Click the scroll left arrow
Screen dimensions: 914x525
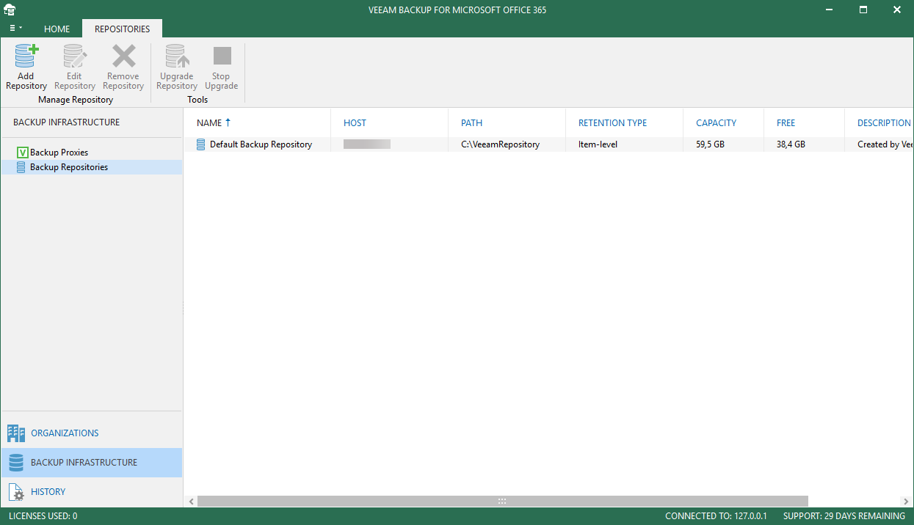coord(192,502)
